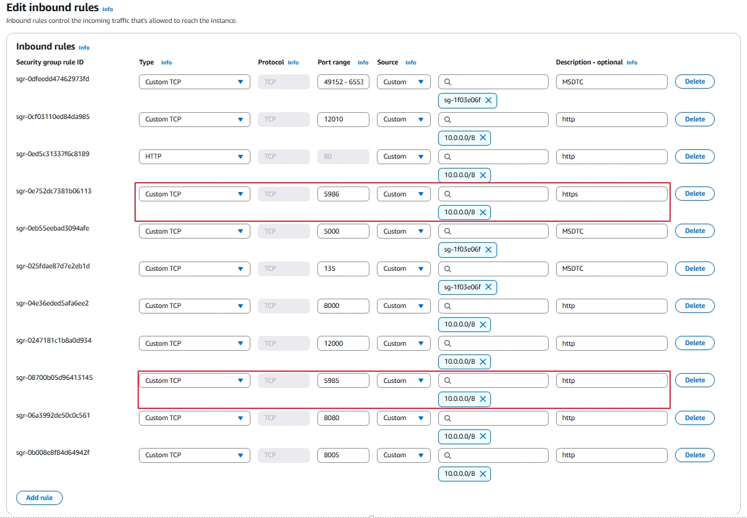Remove 10.0.0.0/8 chip on port 5986 rule
The image size is (747, 518).
[483, 213]
